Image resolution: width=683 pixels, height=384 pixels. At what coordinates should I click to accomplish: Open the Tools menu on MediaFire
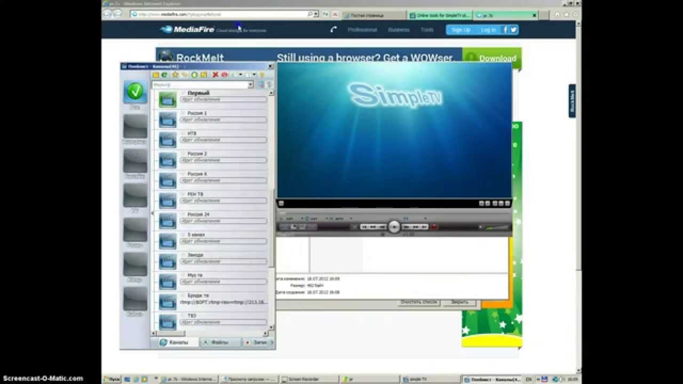pos(427,30)
